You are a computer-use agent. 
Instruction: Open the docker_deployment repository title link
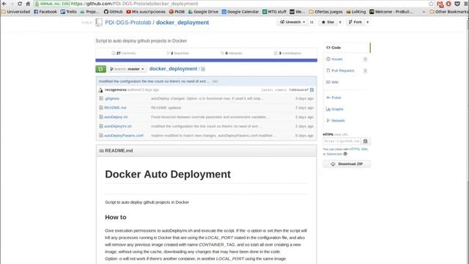click(x=182, y=23)
